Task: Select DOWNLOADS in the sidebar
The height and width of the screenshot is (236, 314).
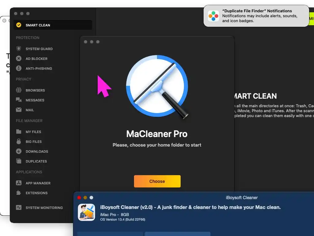Action: (37, 151)
